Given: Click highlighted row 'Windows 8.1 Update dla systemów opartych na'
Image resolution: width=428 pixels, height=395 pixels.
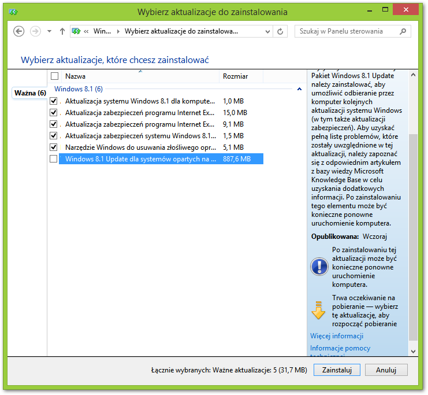Looking at the screenshot, I should (161, 159).
